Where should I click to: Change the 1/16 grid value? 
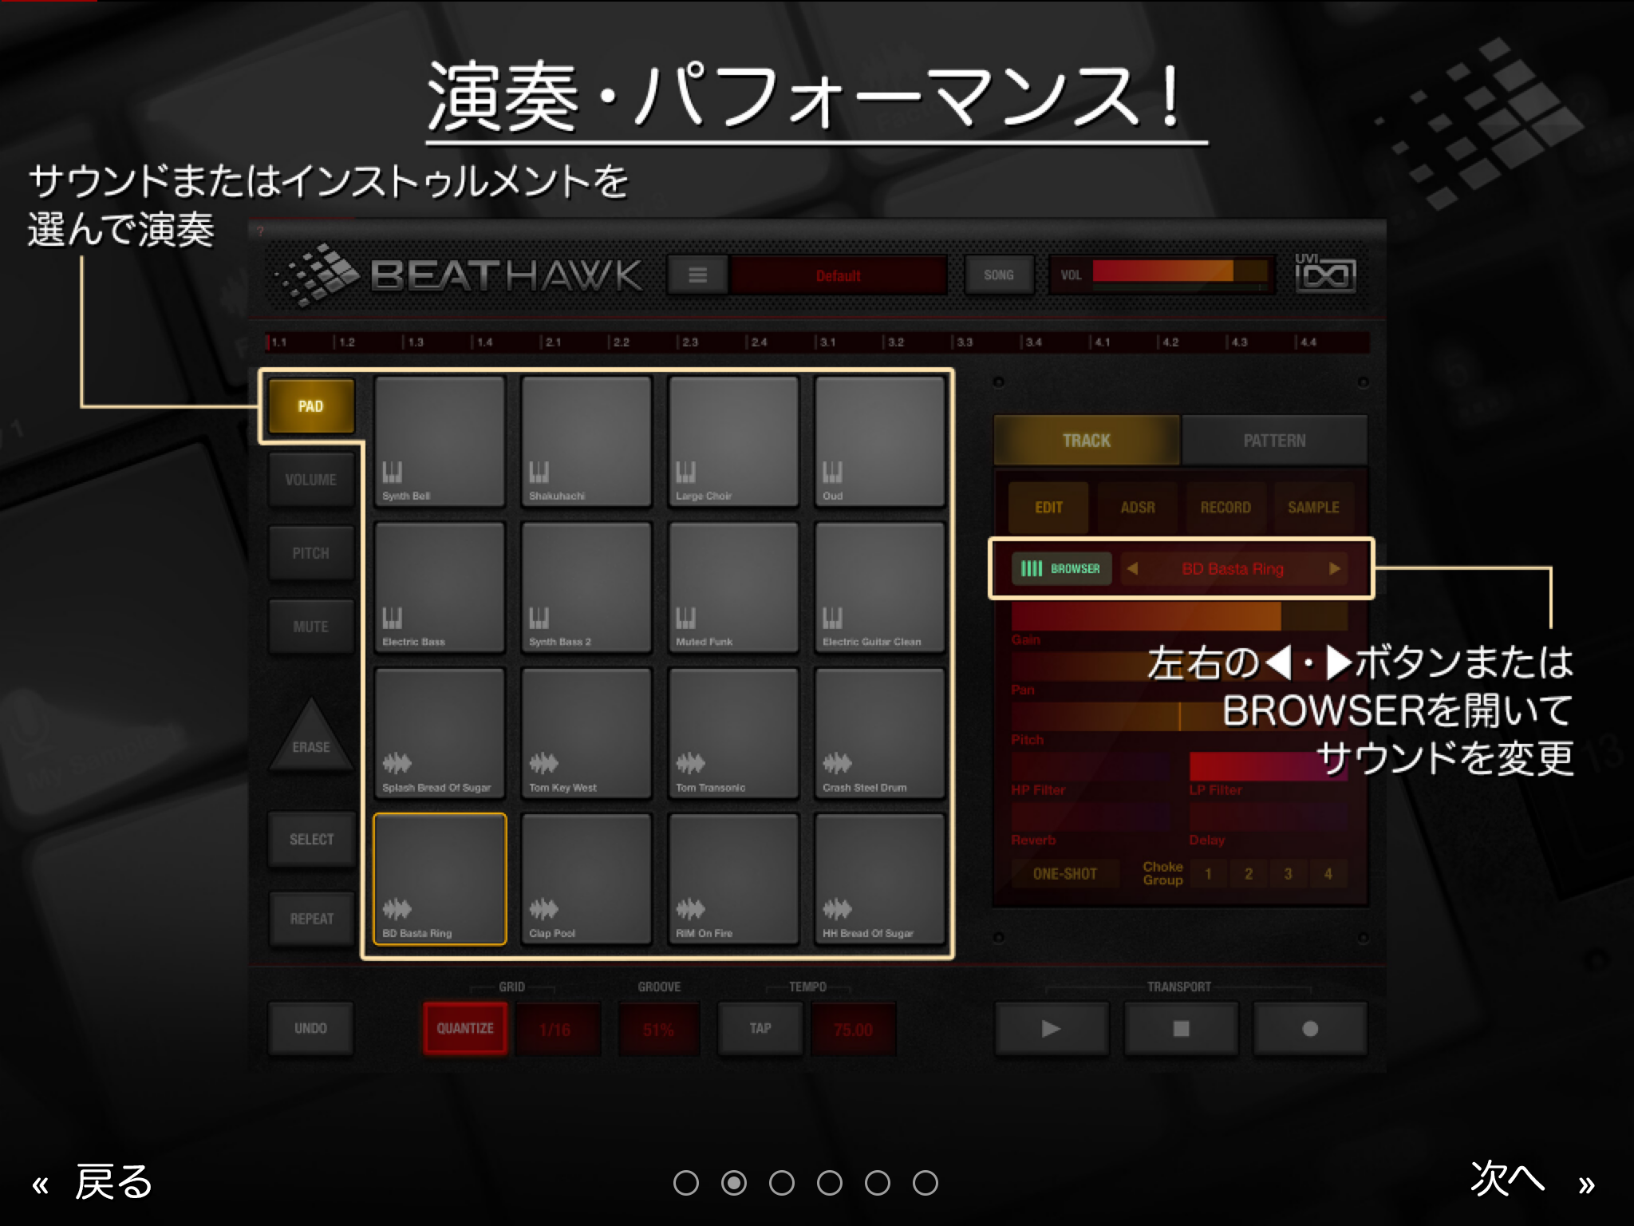(556, 1030)
